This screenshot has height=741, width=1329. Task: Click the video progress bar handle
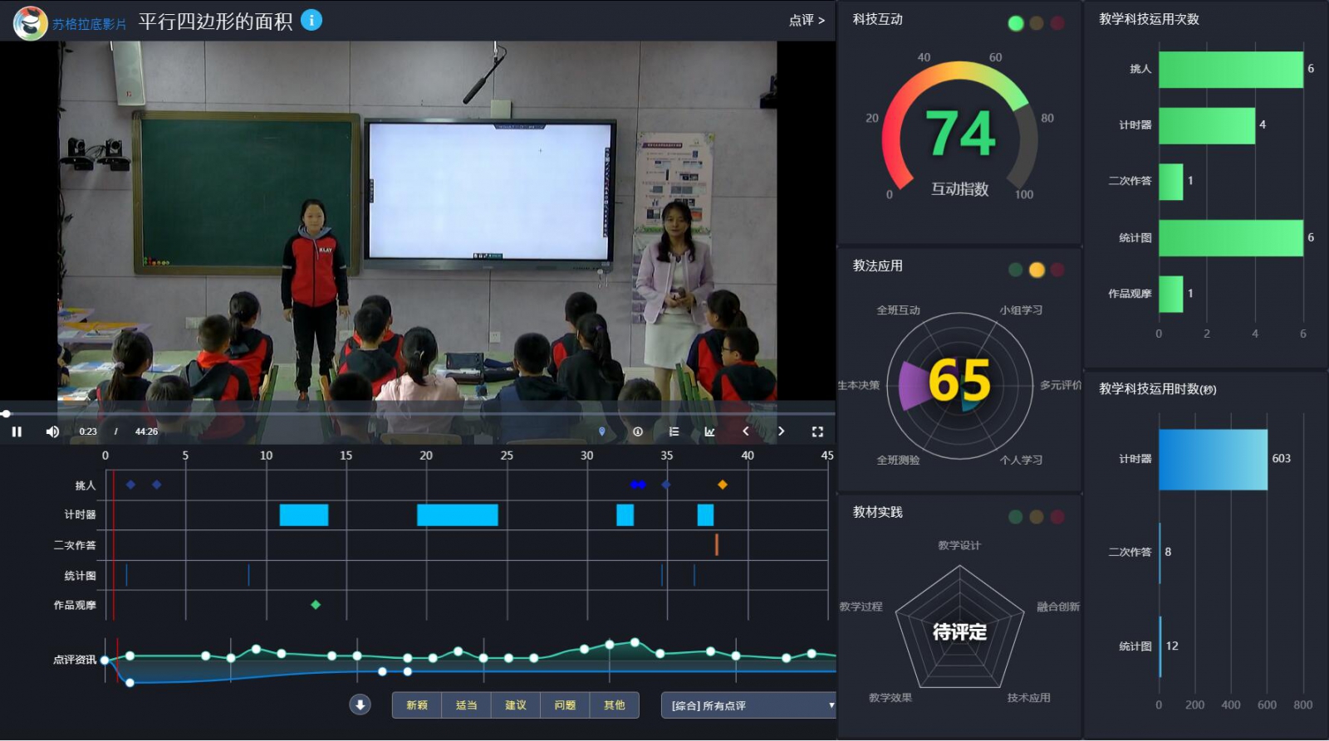click(7, 413)
